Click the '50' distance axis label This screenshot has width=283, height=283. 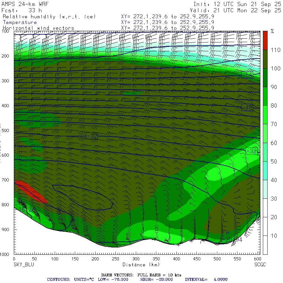[x=34, y=259]
